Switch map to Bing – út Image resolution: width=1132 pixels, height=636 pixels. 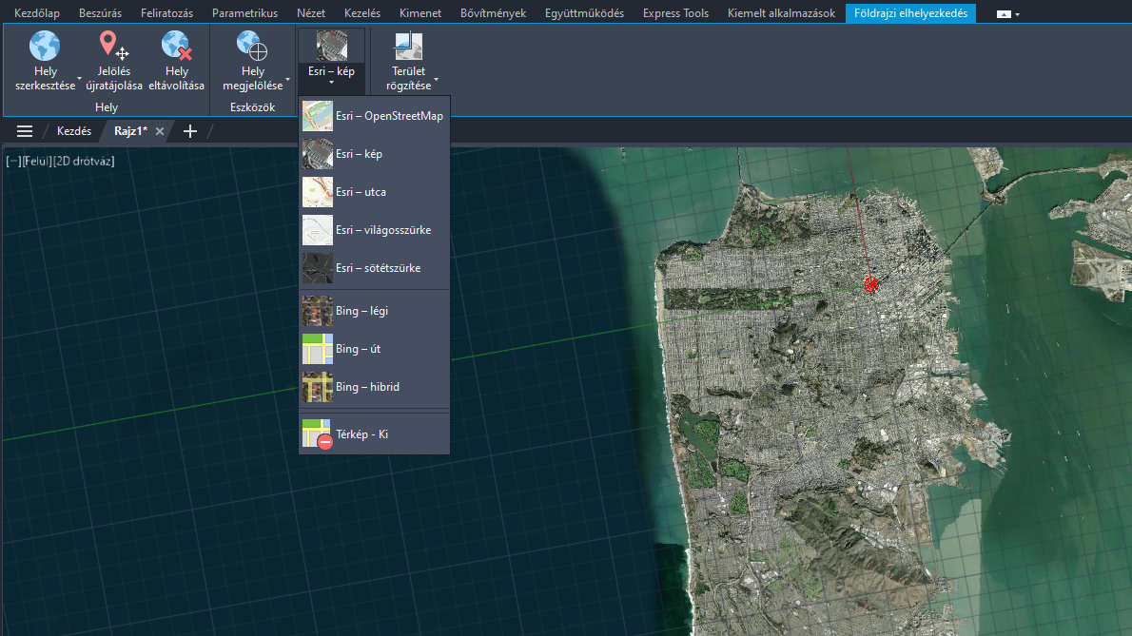374,349
